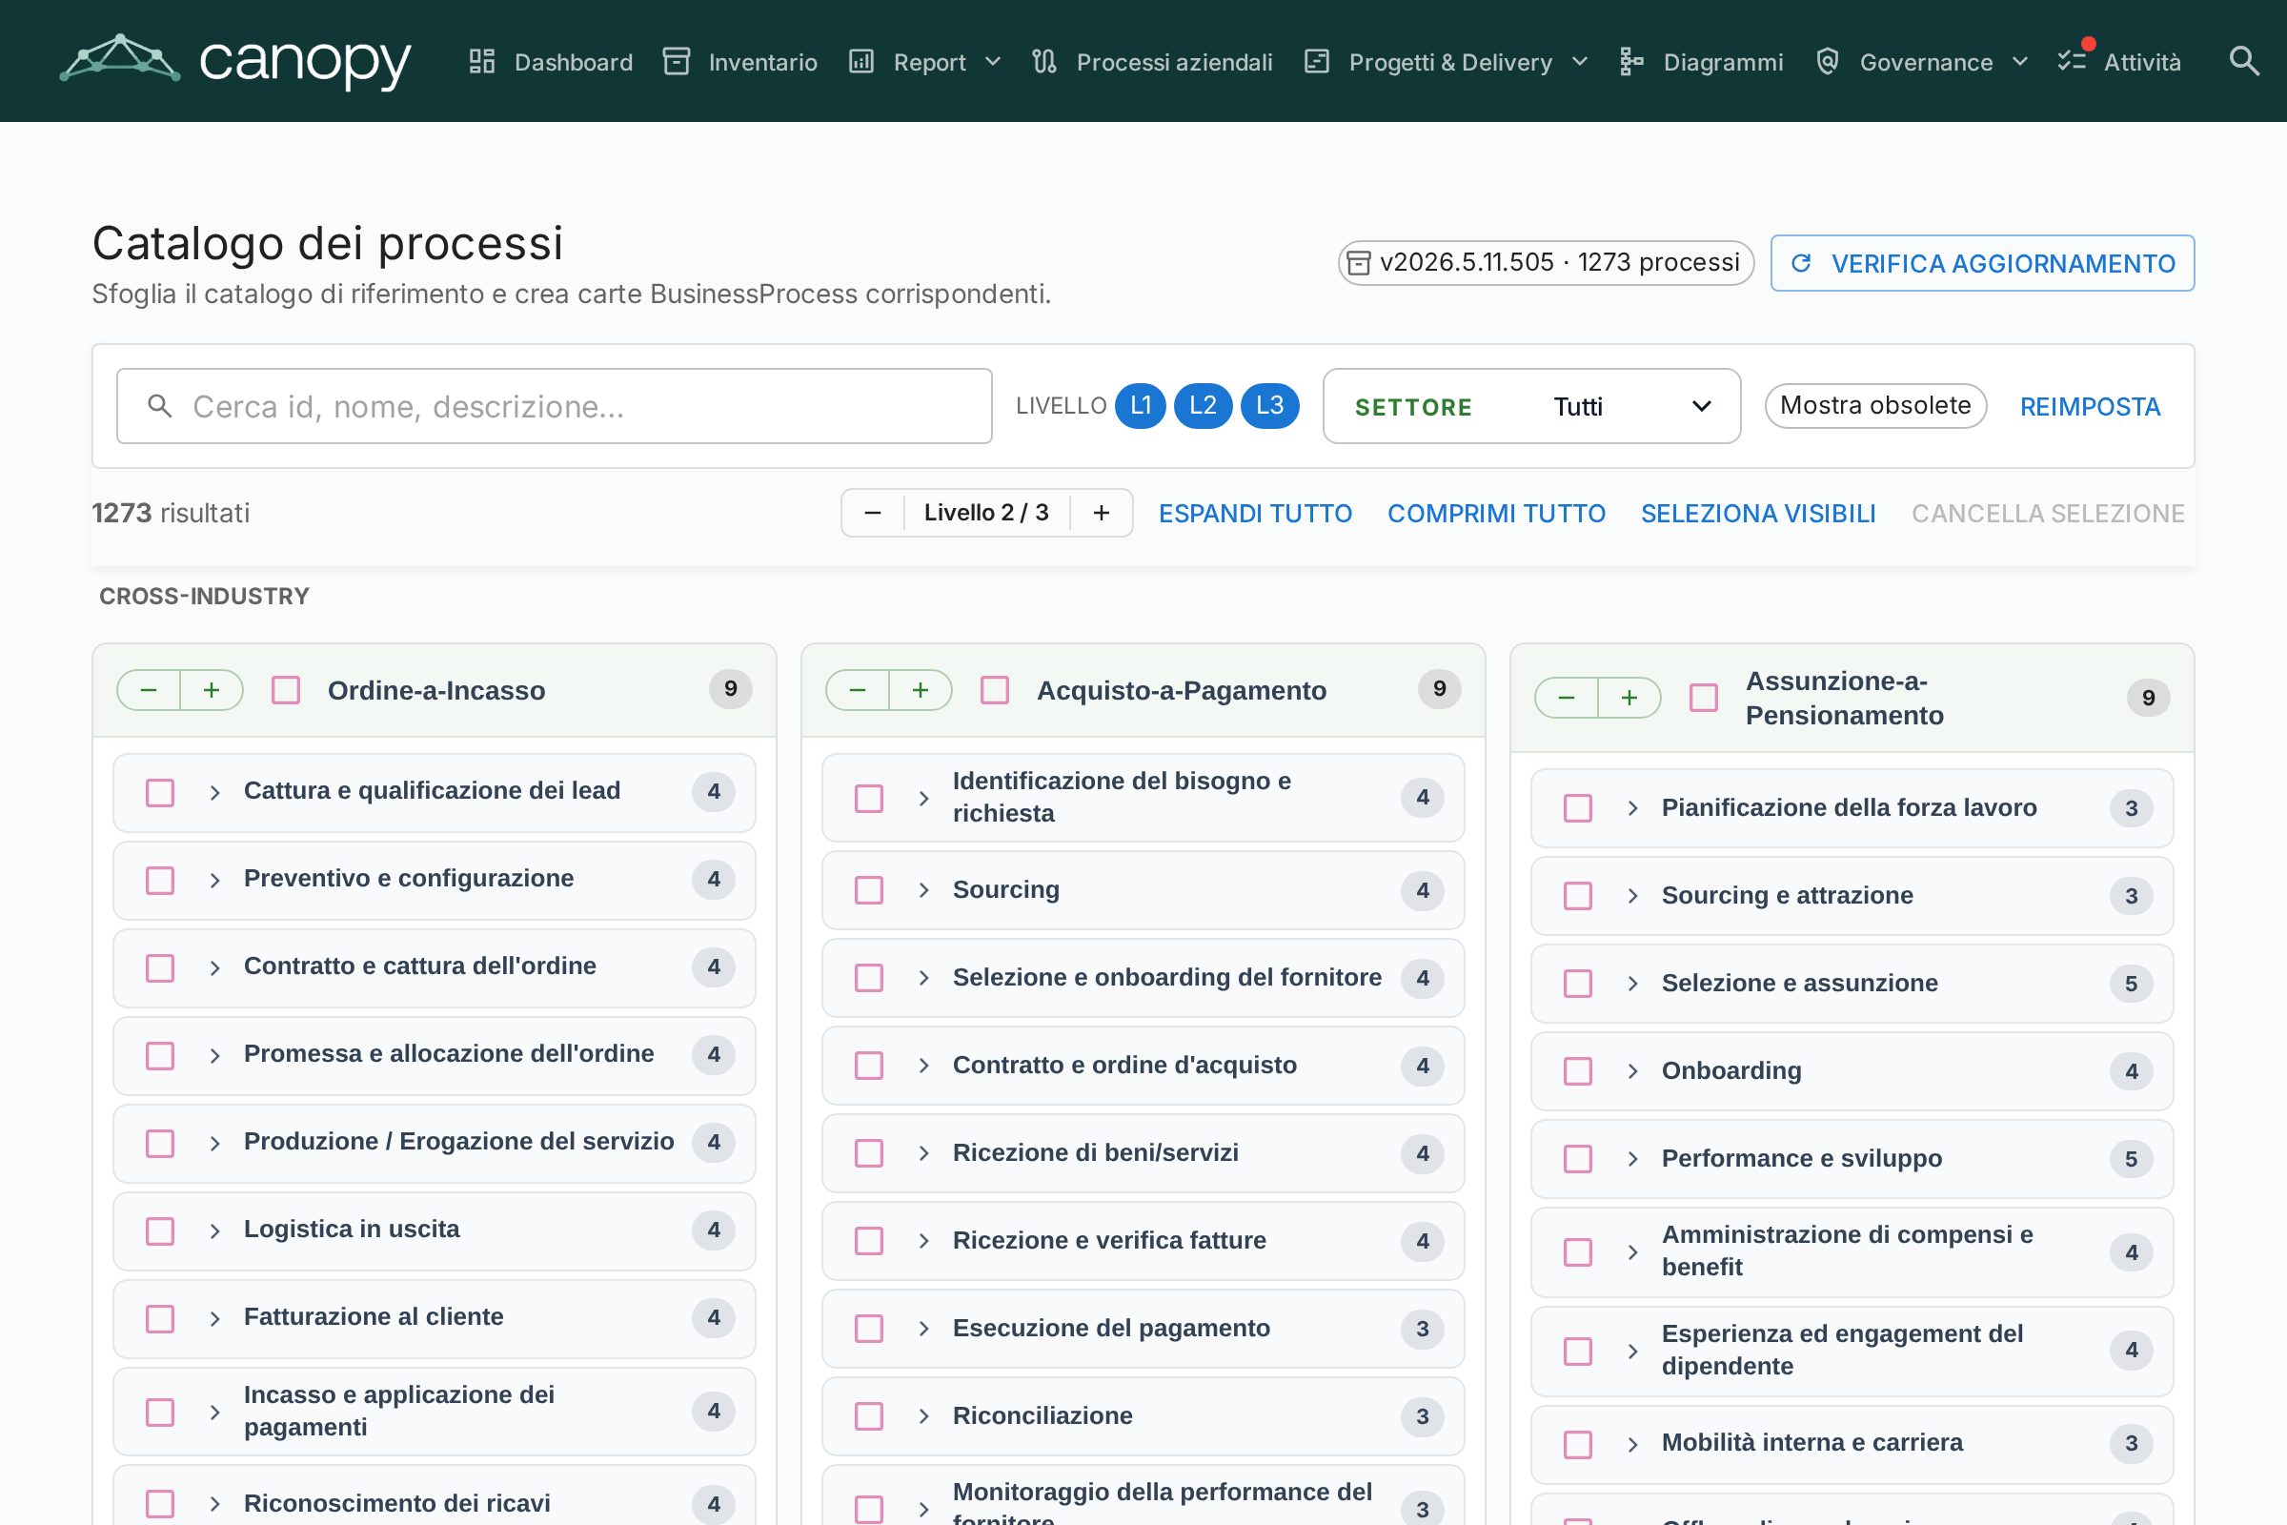Check the Performance e sviluppo checkbox
Viewport: 2287px width, 1525px height.
coord(1578,1158)
